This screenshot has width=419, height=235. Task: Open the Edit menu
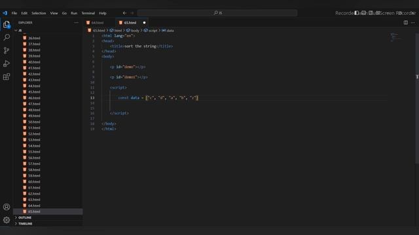coord(24,13)
